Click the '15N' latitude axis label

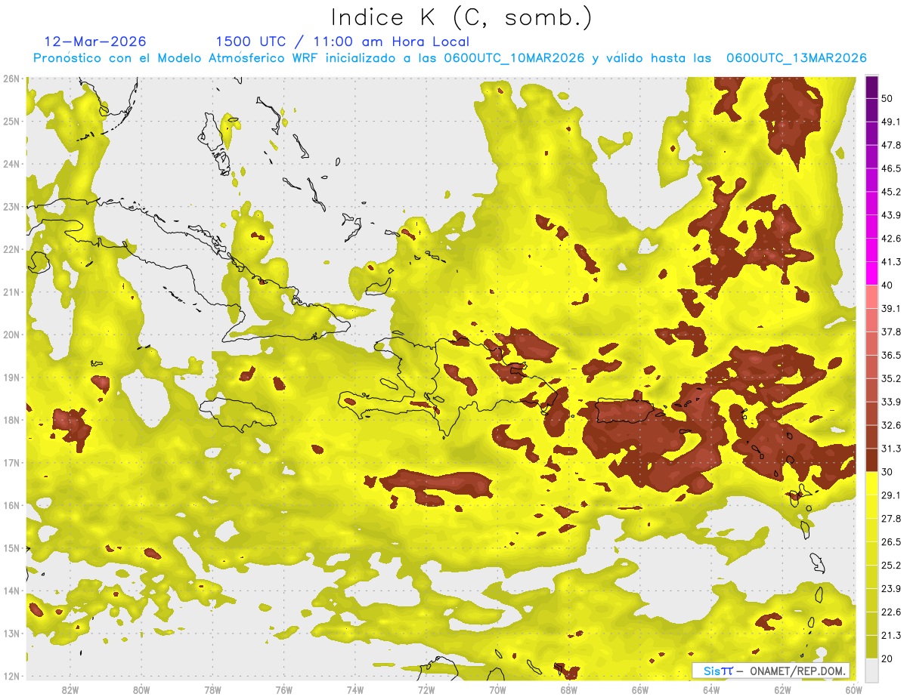click(11, 547)
